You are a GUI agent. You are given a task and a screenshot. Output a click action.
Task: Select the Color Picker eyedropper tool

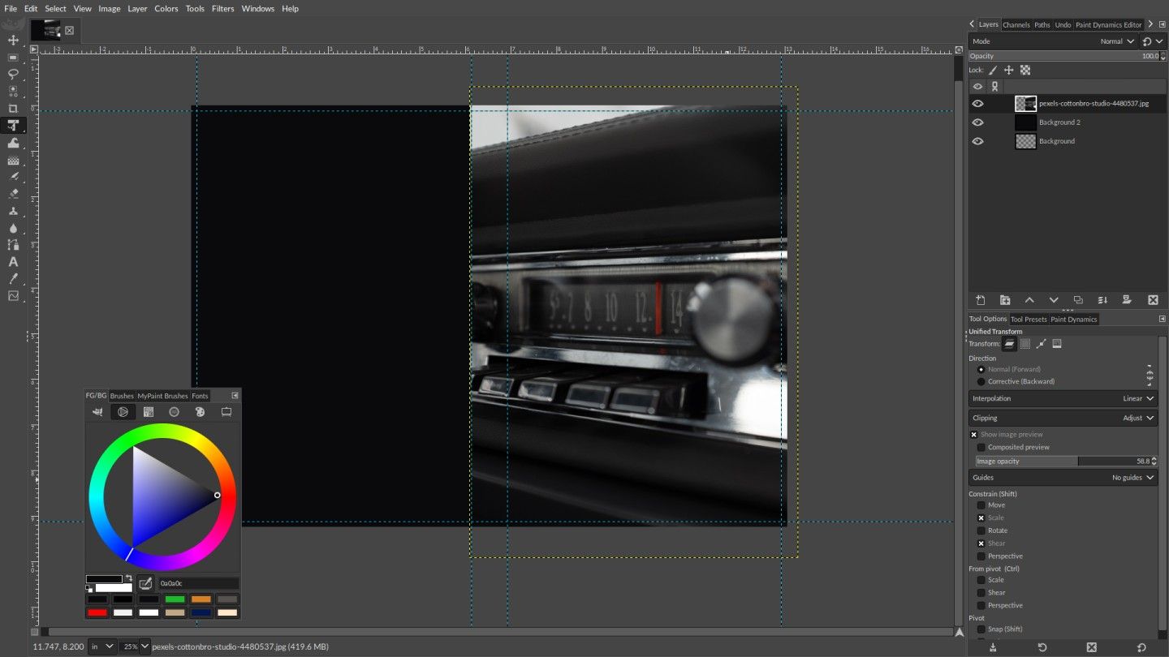(13, 279)
